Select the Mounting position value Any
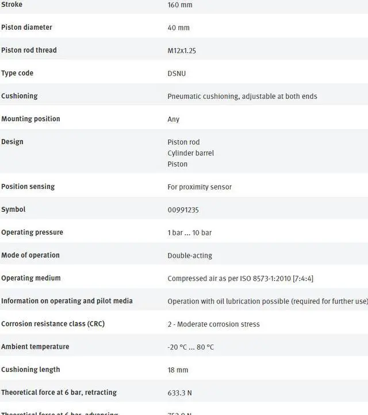Viewport: 368px width, 415px height. tap(174, 119)
